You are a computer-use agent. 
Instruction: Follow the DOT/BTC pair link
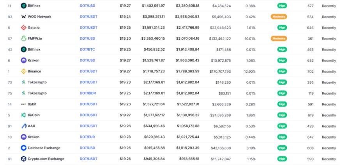(x=87, y=49)
